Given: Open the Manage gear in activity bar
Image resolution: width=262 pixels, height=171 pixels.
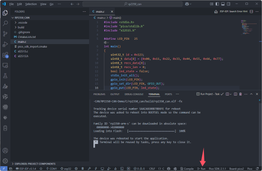Looking at the screenshot, I should tap(5, 161).
